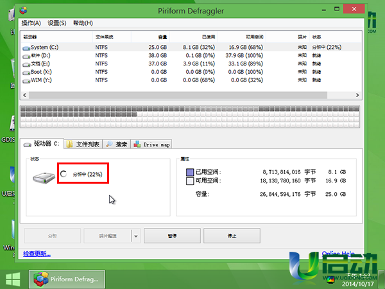Image resolution: width=385 pixels, height=289 pixels.
Task: Switch to the 搜索 tab
Action: [x=117, y=144]
